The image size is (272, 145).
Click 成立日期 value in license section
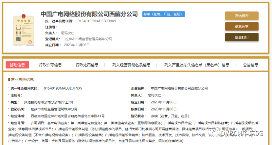[x=164, y=102]
